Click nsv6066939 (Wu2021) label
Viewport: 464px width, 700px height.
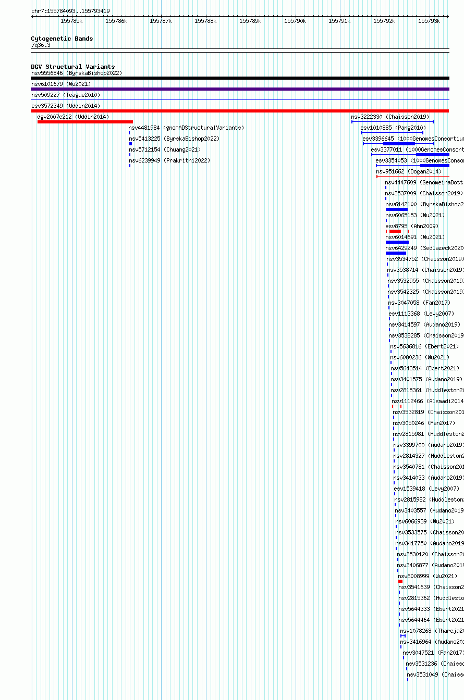point(425,521)
